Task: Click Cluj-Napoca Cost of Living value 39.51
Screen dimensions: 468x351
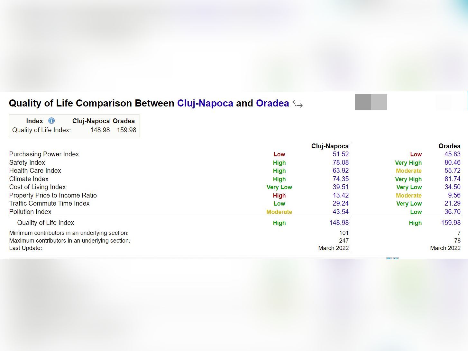Action: (340, 187)
